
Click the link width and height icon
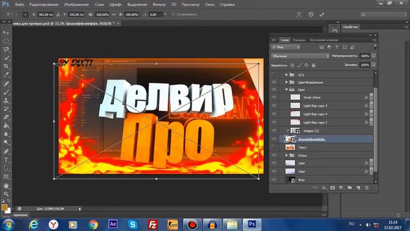(x=114, y=15)
